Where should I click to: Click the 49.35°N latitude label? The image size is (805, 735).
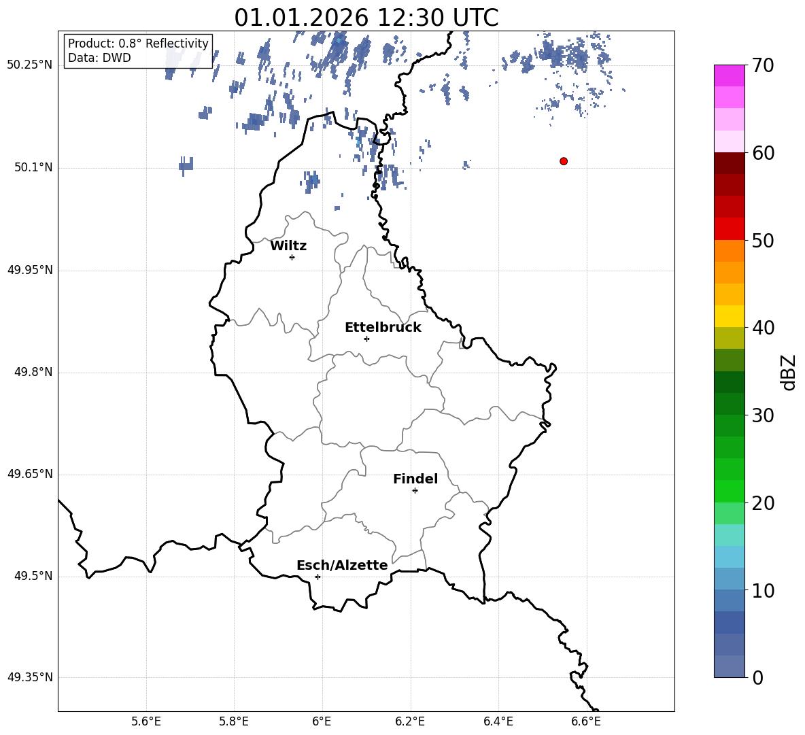pyautogui.click(x=30, y=677)
